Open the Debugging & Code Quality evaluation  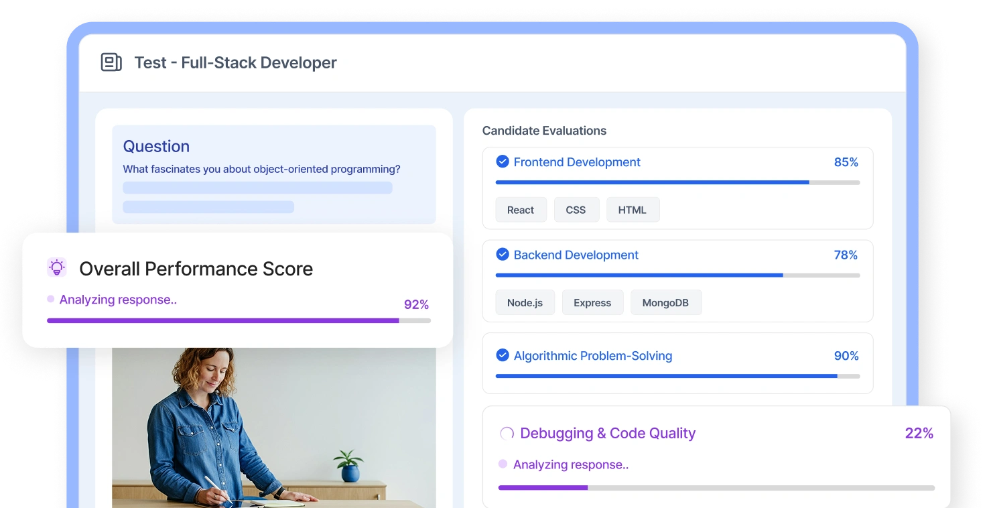[x=716, y=457]
